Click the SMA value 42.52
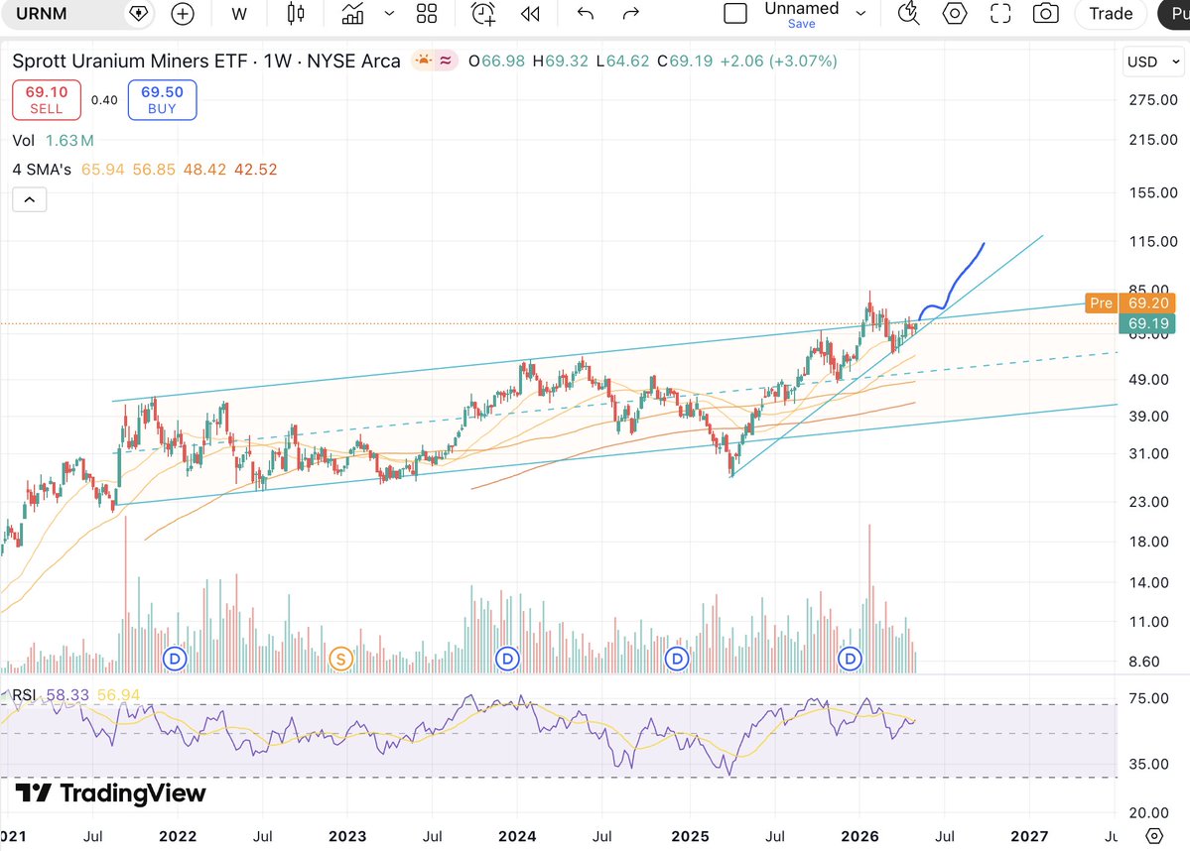The height and width of the screenshot is (851, 1190). click(256, 170)
